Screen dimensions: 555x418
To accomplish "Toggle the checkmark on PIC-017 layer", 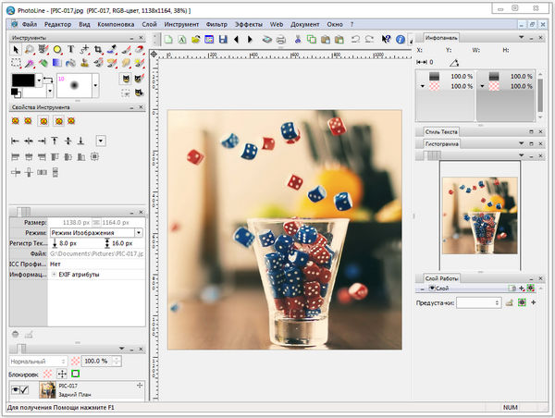I will [27, 389].
